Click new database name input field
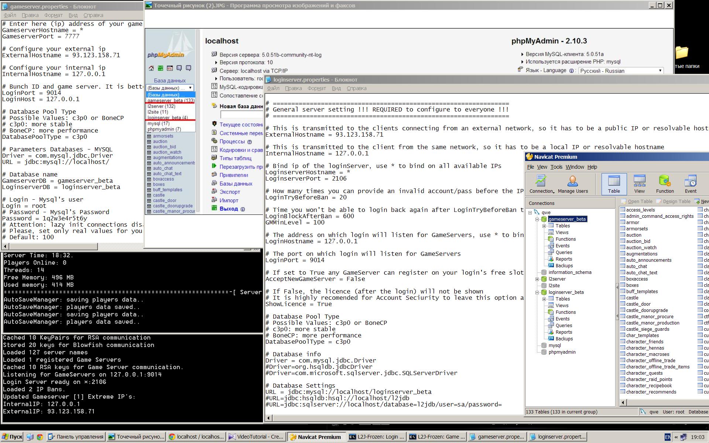Image resolution: width=709 pixels, height=443 pixels. pos(241,115)
